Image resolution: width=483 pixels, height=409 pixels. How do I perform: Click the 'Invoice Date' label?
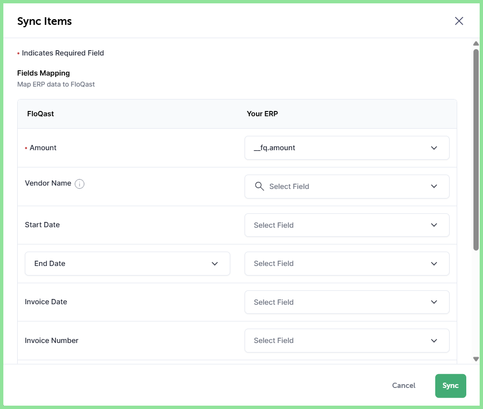(46, 302)
